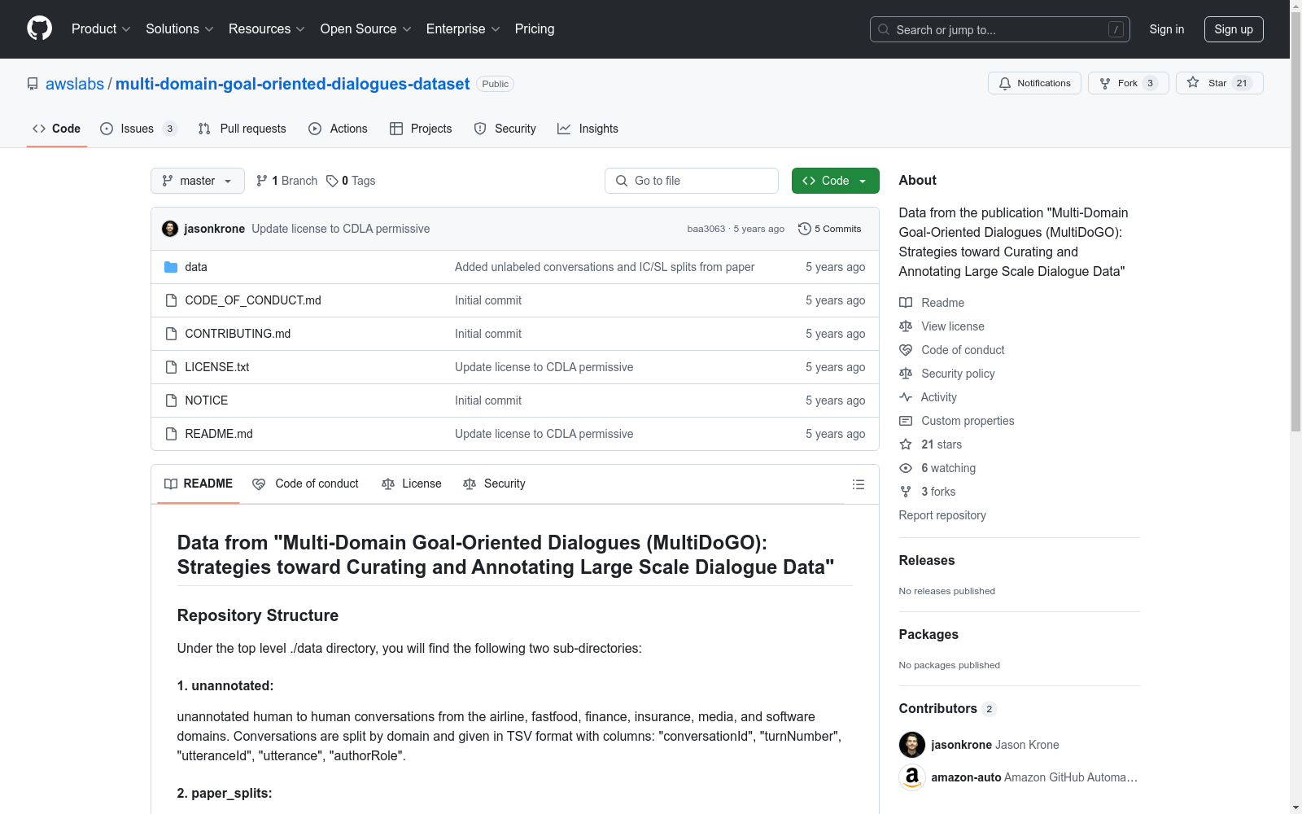Open the repository name link
Screen dimensions: 1302x814
[x=293, y=84]
